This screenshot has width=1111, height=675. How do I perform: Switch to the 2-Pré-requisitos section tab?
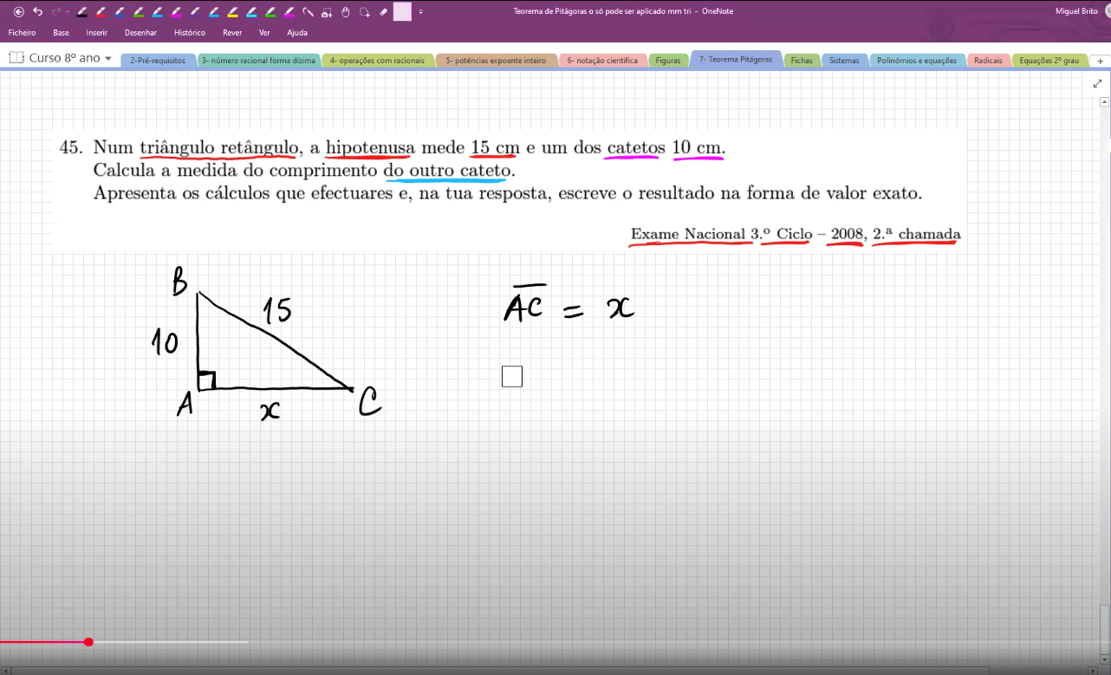coord(158,61)
